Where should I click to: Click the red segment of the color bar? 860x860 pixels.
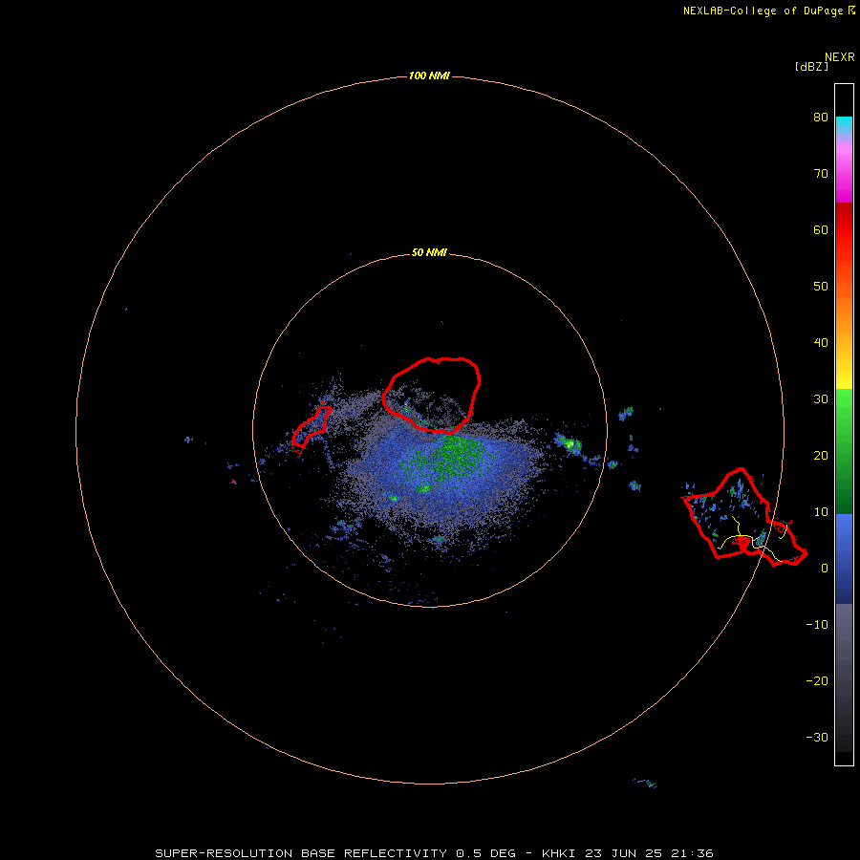(844, 230)
